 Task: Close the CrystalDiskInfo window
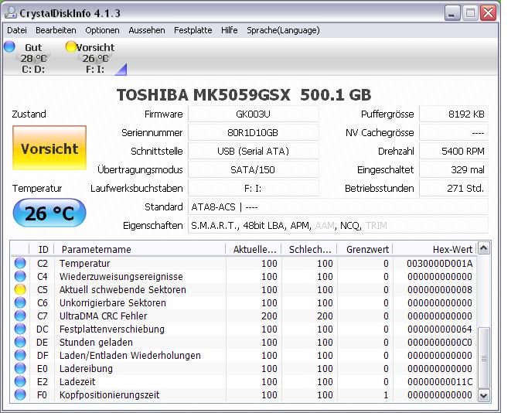(x=488, y=13)
